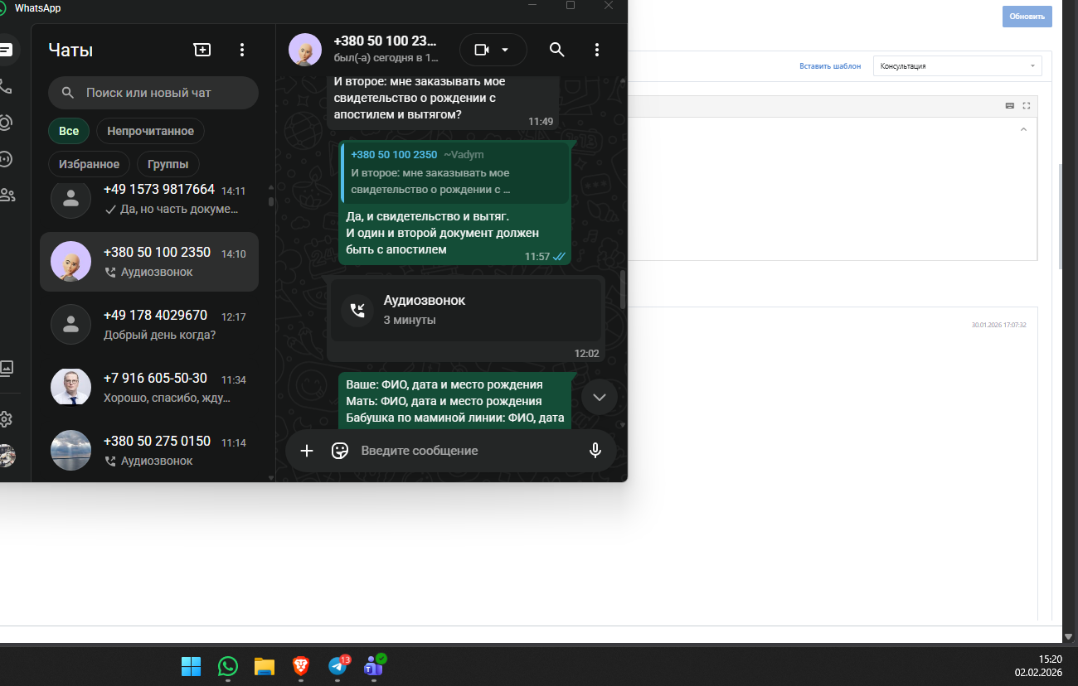Open the Консультация template dropdown

(x=958, y=66)
